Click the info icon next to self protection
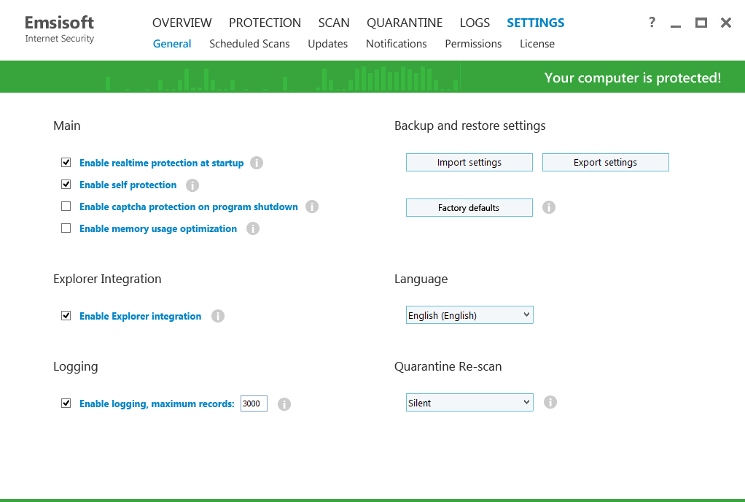Screen dimensions: 745x502 [192, 184]
